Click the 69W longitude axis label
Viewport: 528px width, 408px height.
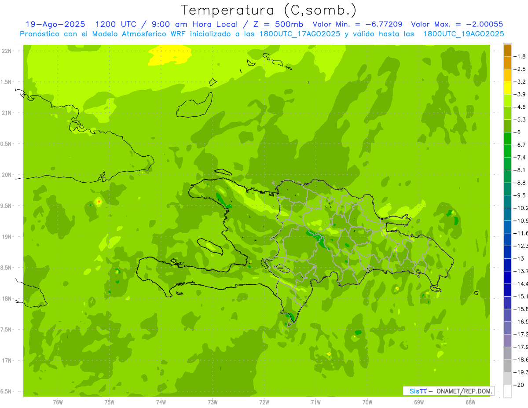(419, 402)
